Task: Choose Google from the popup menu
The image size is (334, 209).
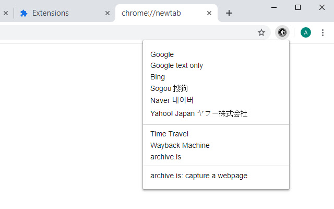Action: [x=162, y=54]
